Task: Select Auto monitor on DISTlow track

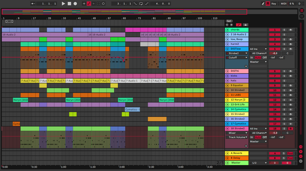Action: tap(258, 58)
